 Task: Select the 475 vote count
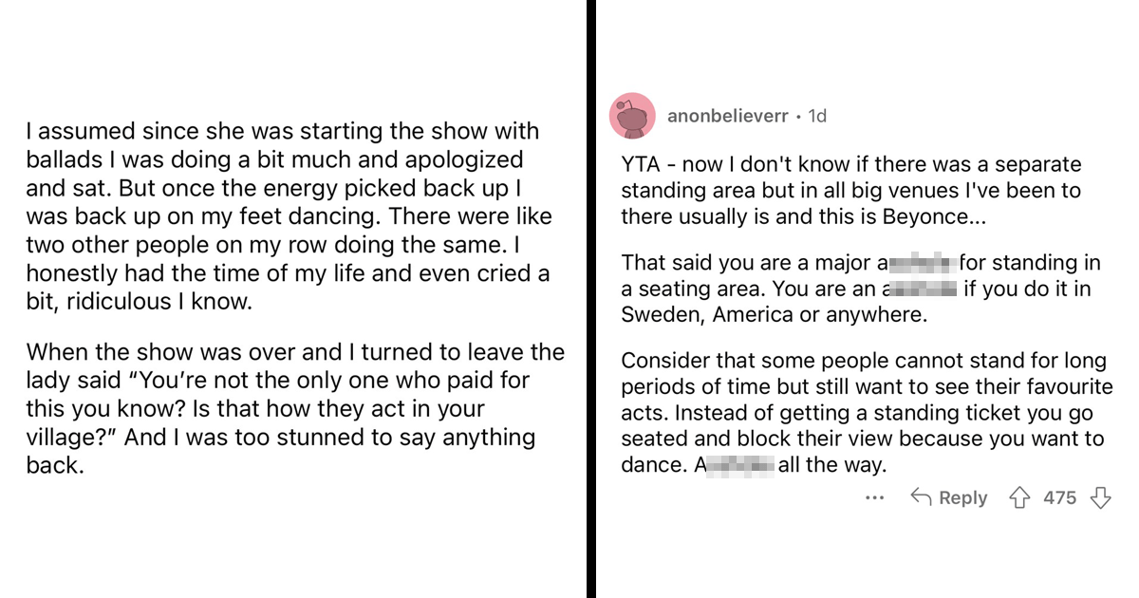coord(1059,497)
